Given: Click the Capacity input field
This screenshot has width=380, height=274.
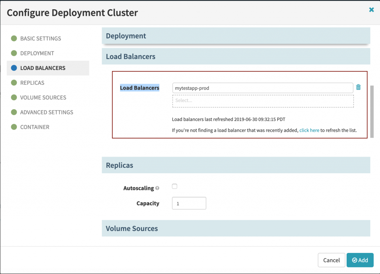Looking at the screenshot, I should coord(189,203).
